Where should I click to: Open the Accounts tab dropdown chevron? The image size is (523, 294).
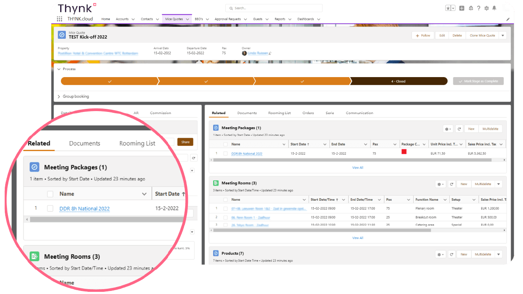point(133,19)
